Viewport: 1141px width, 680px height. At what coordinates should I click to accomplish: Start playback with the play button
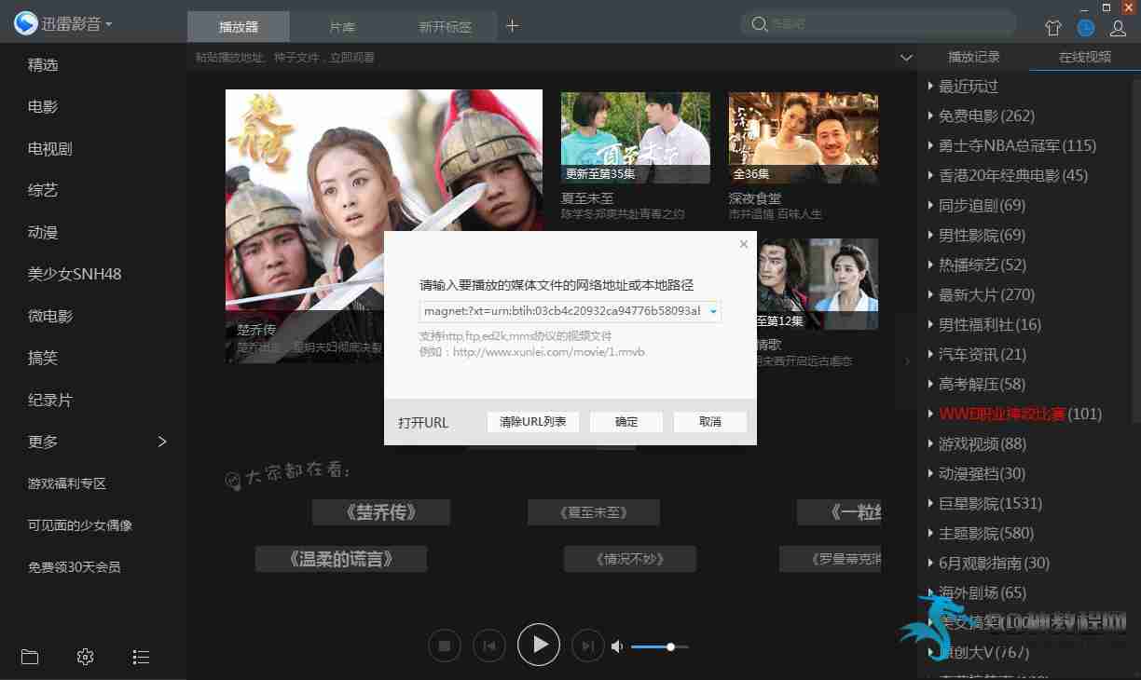(x=539, y=645)
